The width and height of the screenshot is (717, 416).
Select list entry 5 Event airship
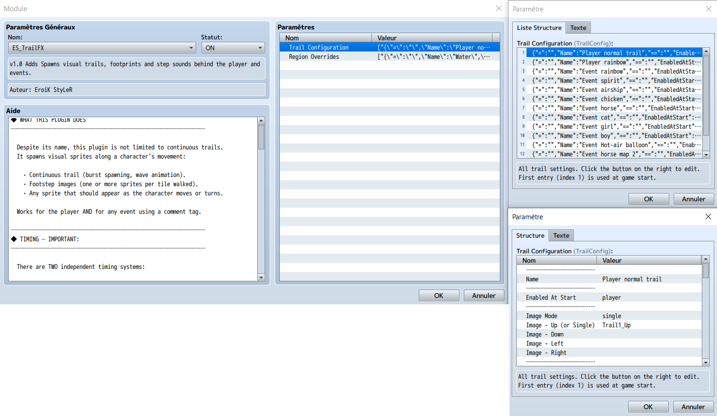point(610,90)
